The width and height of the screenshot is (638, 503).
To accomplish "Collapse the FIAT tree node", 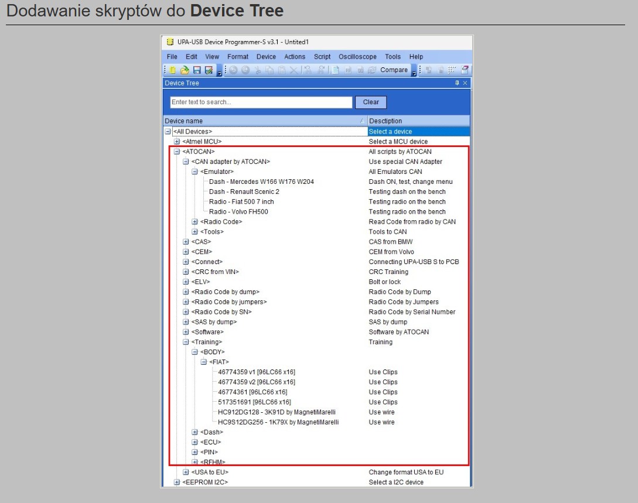I will (204, 362).
